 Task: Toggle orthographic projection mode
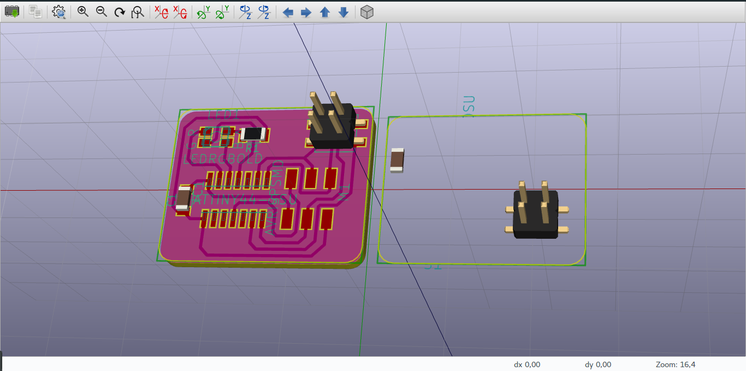[366, 11]
